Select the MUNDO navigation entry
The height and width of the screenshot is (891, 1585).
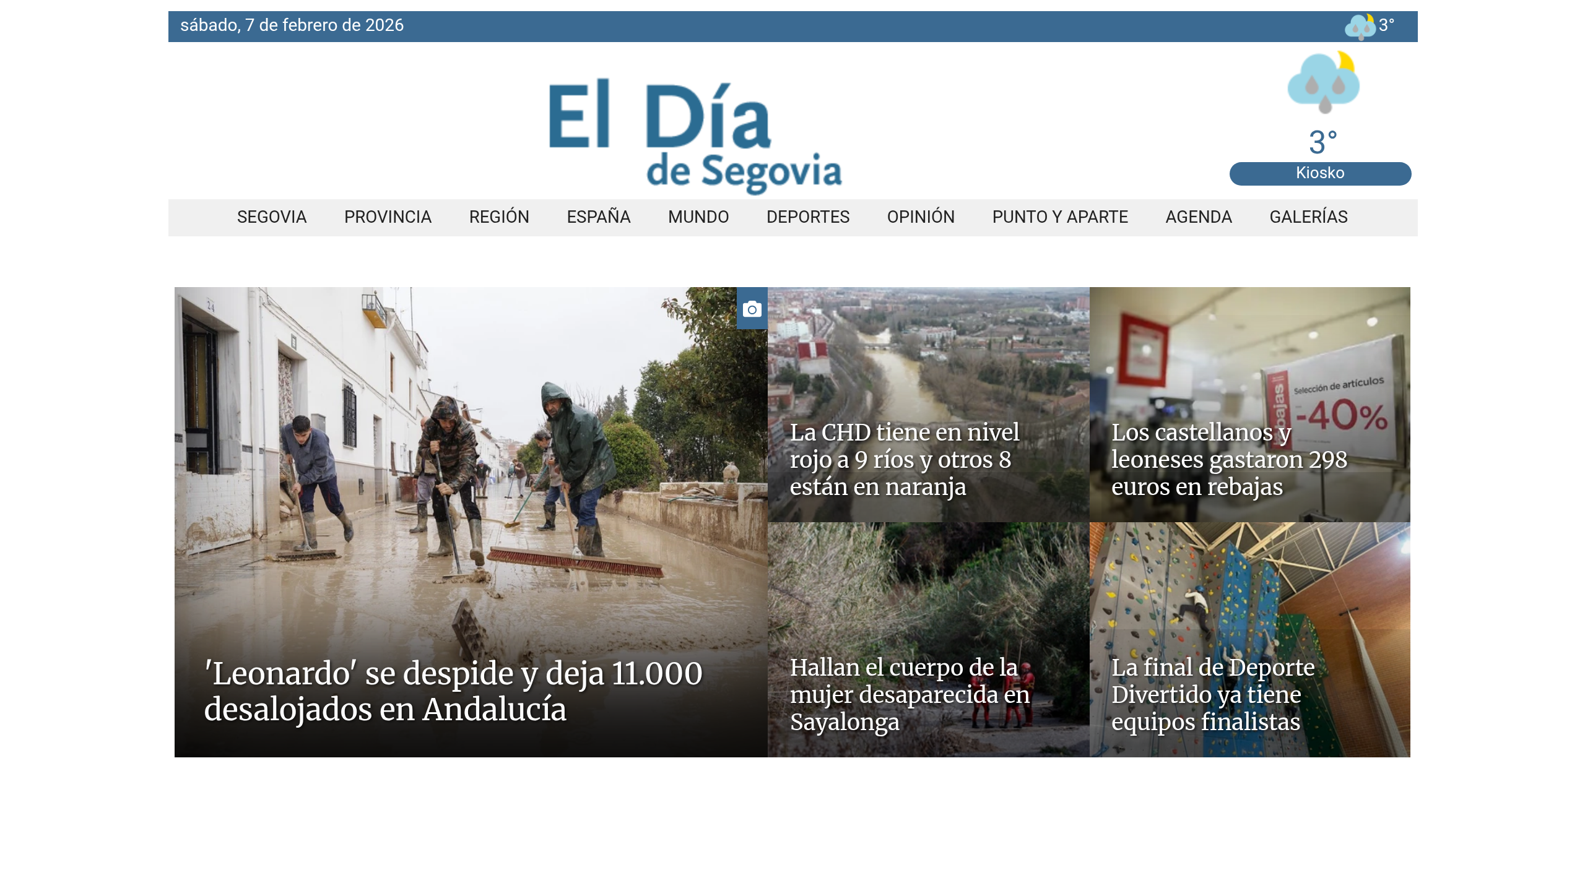coord(698,217)
